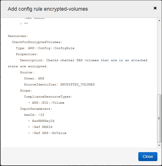Click the scrollbar up arrow
Screen dimensions: 162x166
point(159,20)
